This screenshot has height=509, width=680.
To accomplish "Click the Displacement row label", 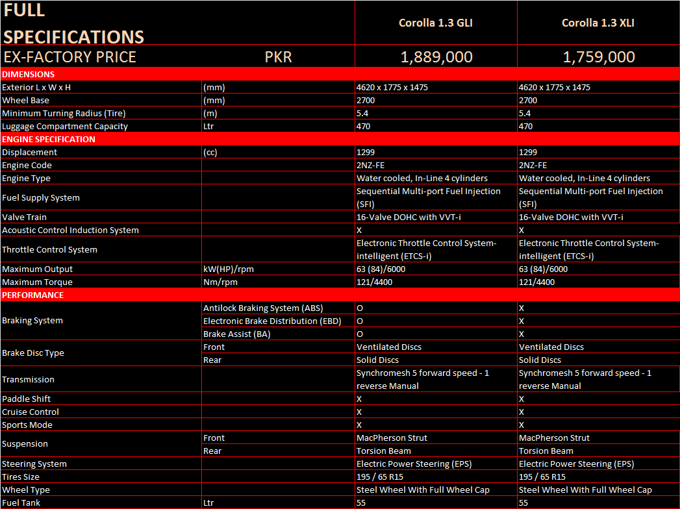I will [29, 152].
